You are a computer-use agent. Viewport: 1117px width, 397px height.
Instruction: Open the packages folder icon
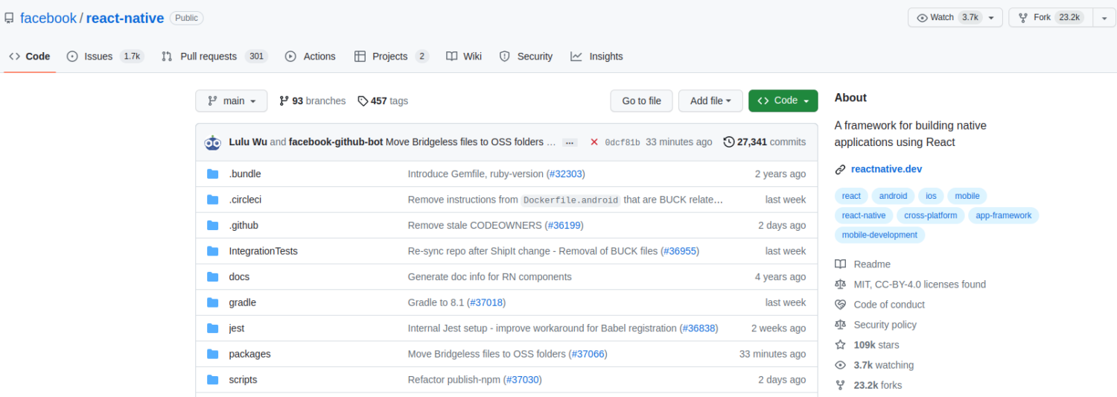(213, 354)
